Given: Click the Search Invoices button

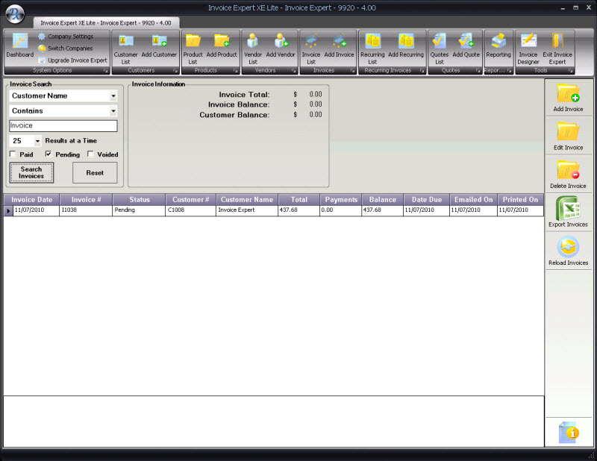Looking at the screenshot, I should pyautogui.click(x=31, y=173).
